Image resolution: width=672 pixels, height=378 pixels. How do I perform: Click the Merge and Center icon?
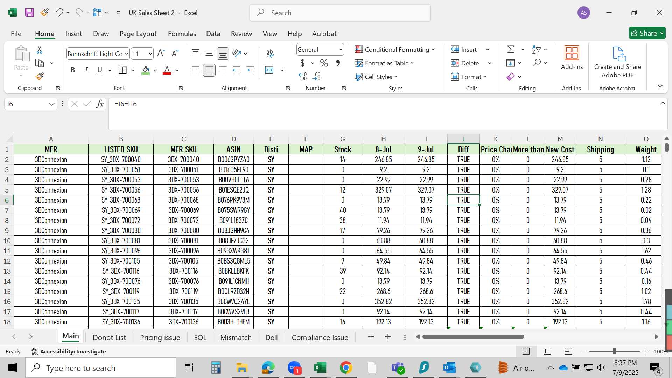[x=269, y=70]
